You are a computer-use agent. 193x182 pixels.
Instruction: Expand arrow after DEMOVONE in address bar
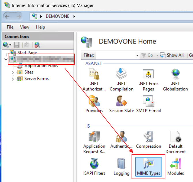click(x=74, y=16)
